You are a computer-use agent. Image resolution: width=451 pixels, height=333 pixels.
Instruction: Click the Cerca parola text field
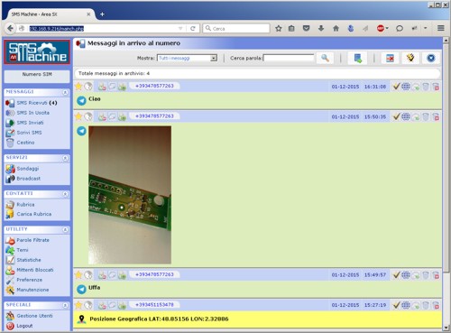coord(289,58)
